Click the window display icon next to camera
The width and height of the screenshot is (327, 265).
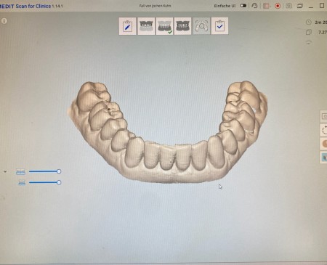pos(300,6)
